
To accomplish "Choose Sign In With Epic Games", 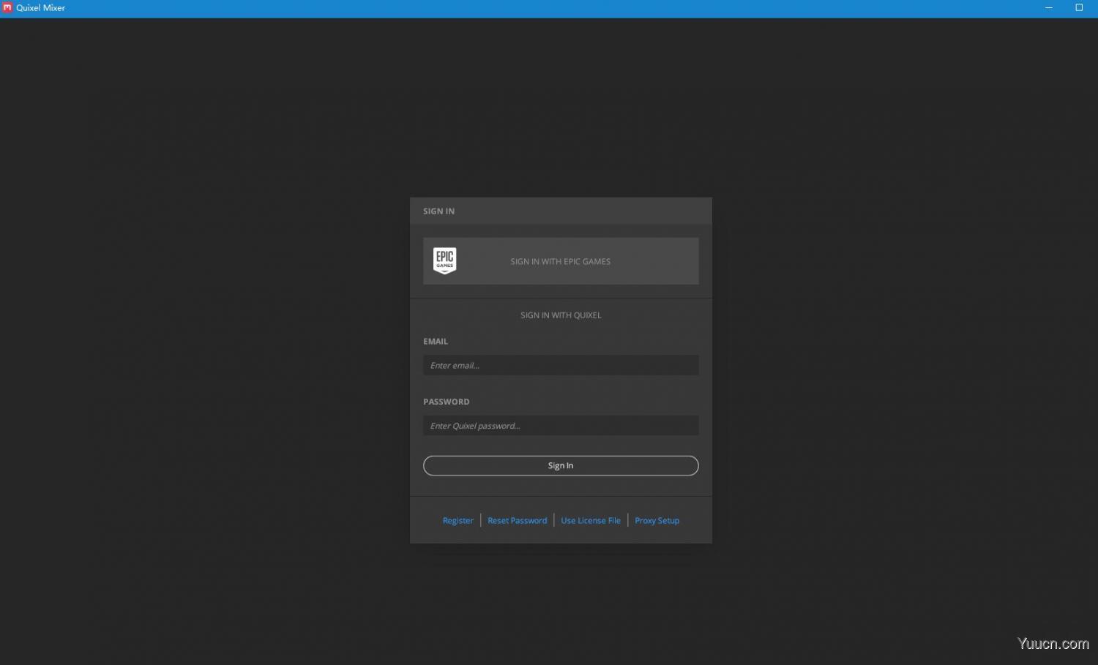I will [561, 261].
